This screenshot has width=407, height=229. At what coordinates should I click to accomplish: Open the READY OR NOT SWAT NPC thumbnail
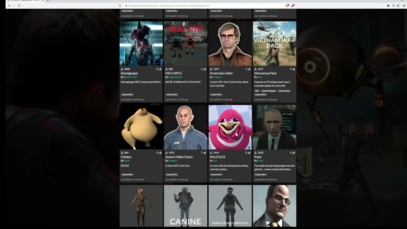point(230,206)
